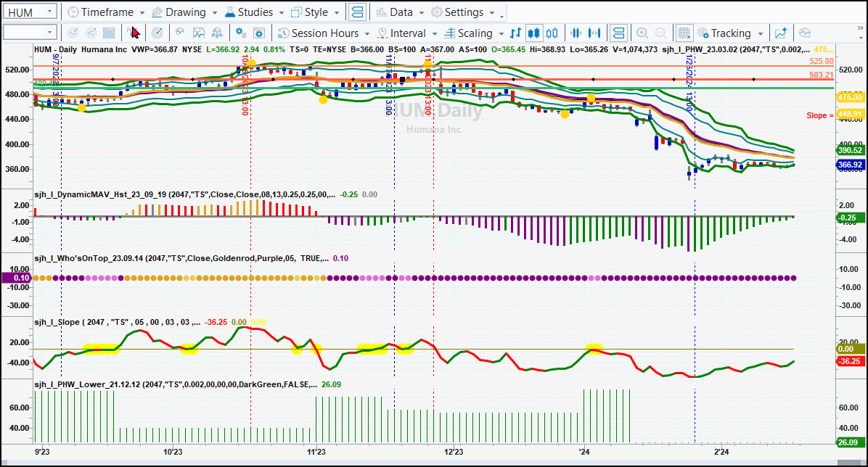Screen dimensions: 868x467
Task: Click the small wave line icon
Action: tap(180, 33)
